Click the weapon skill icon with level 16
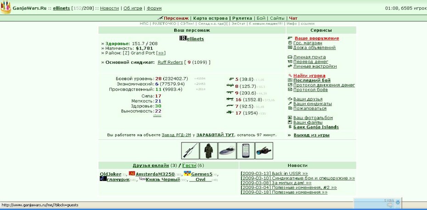The image size is (427, 210). [x=230, y=99]
